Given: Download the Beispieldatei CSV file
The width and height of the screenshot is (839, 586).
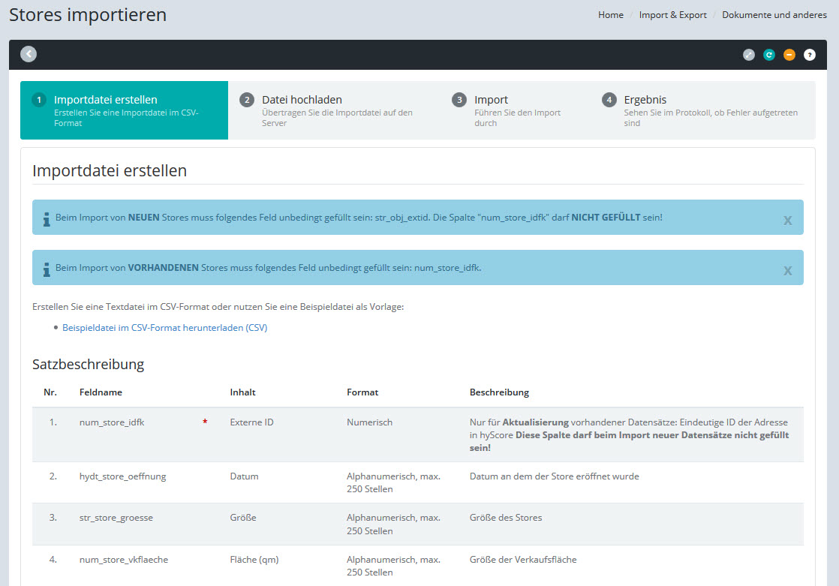Looking at the screenshot, I should 164,328.
